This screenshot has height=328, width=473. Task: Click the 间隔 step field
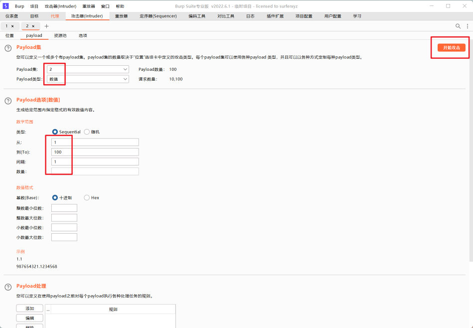point(95,162)
